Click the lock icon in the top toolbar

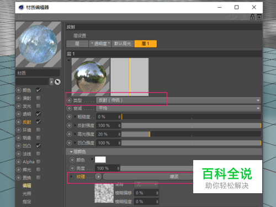pyautogui.click(x=252, y=17)
